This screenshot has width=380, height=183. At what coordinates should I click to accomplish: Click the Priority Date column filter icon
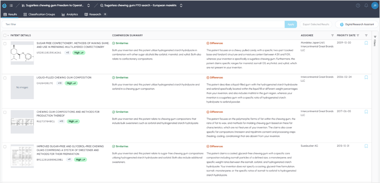(358, 35)
